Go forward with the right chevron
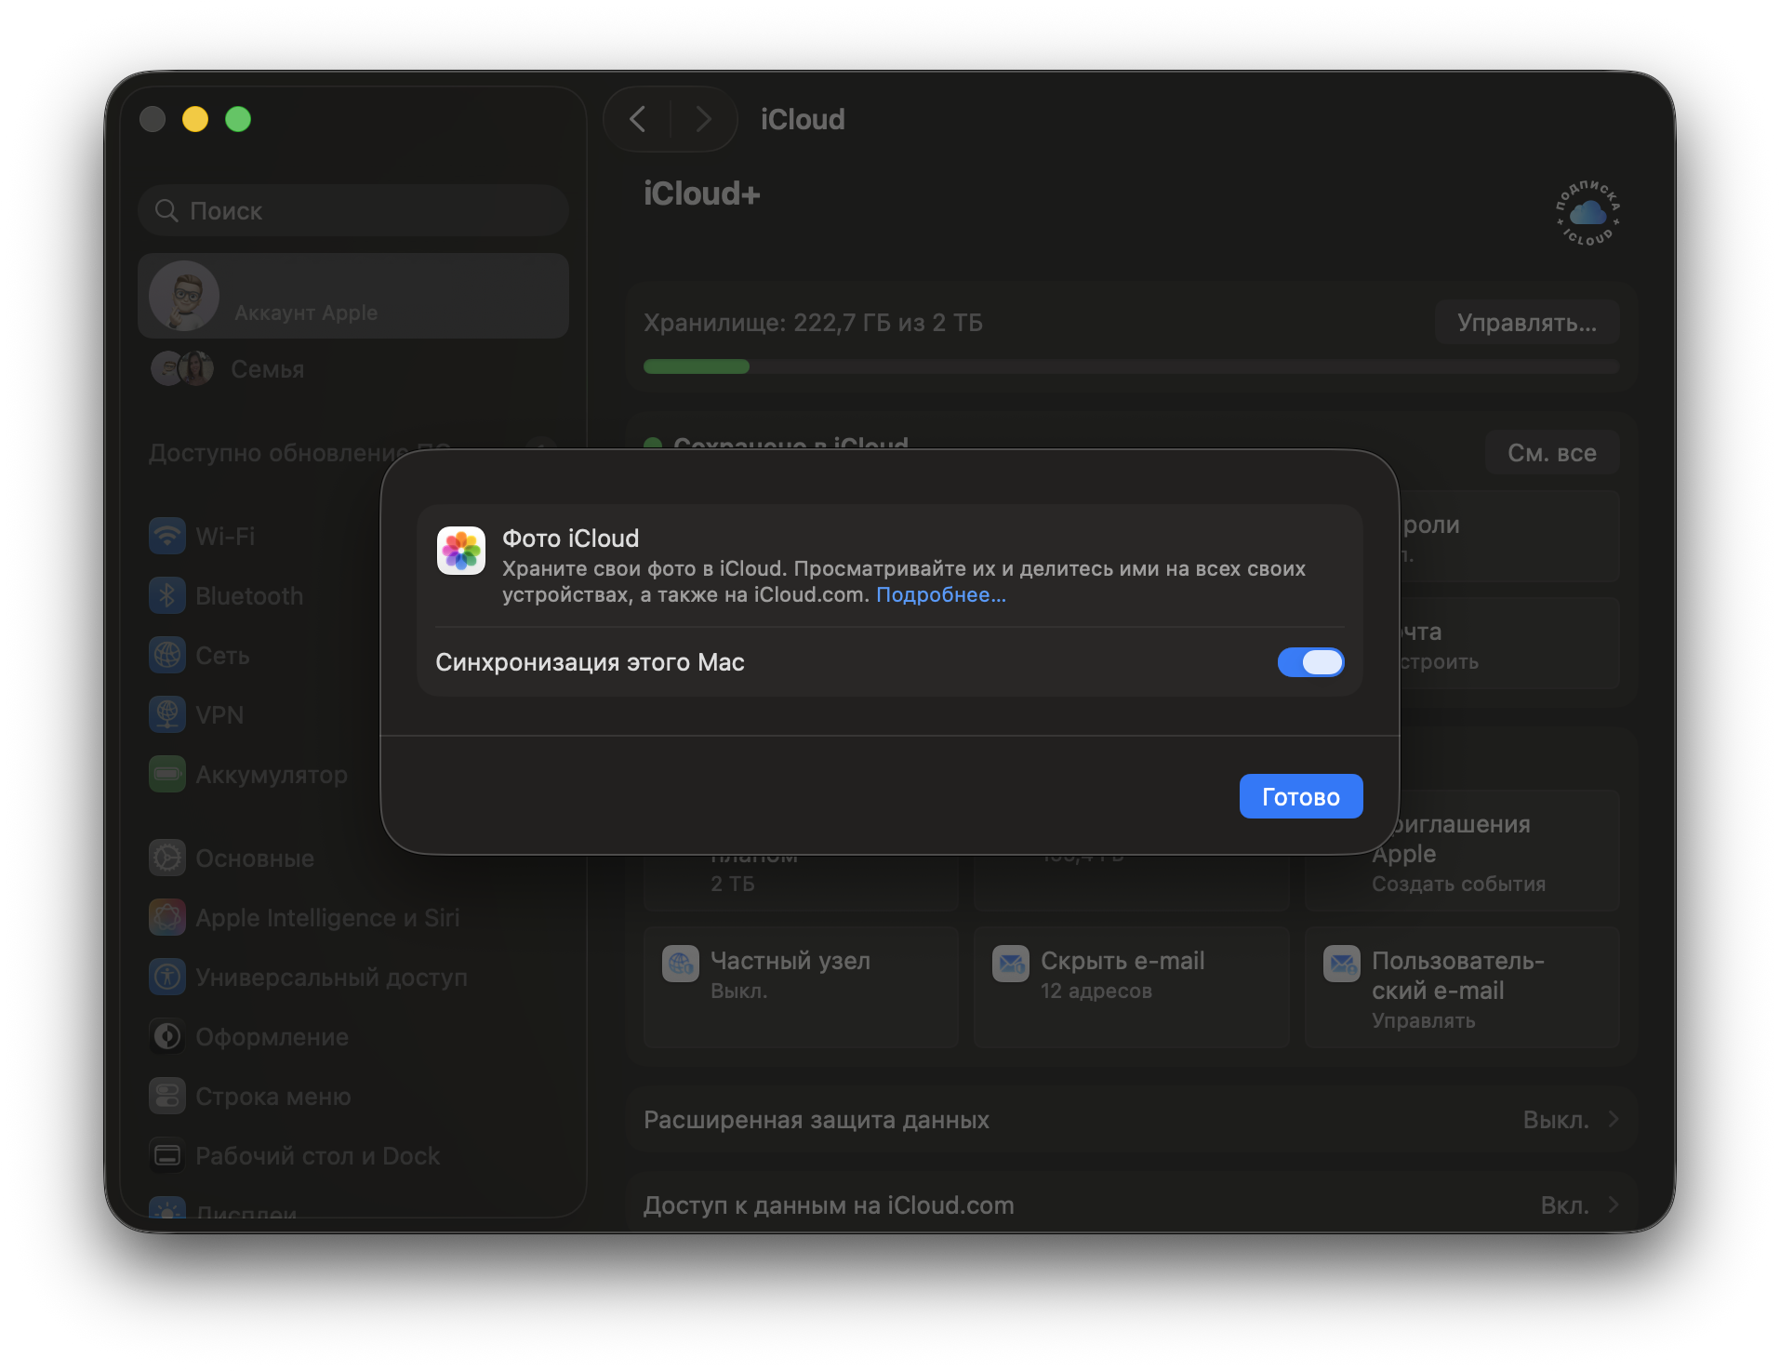1780x1371 pixels. click(703, 119)
